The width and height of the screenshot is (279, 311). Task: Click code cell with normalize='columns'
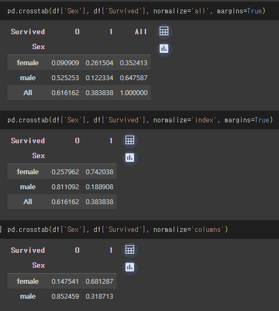[139, 229]
